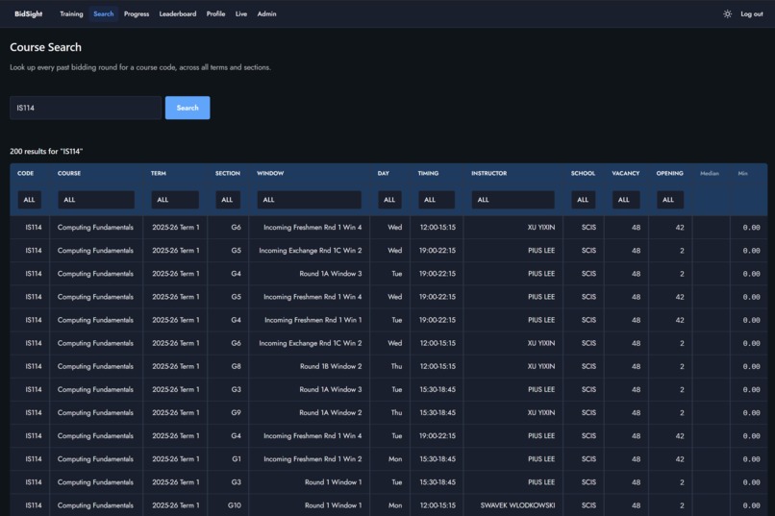Click the VACANCY column header
The image size is (775, 516).
[x=625, y=173]
